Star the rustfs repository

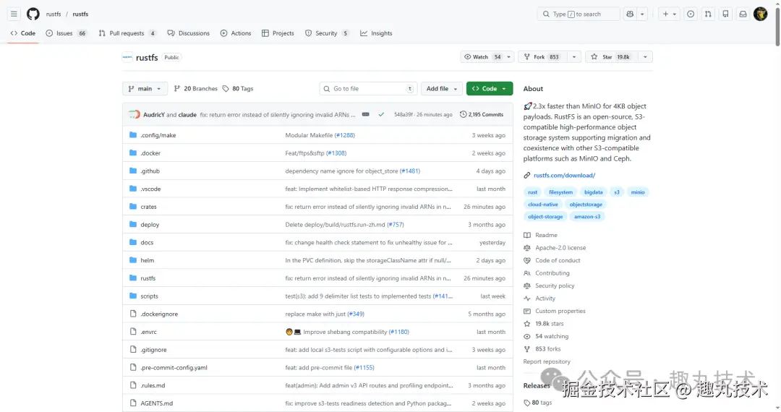610,56
